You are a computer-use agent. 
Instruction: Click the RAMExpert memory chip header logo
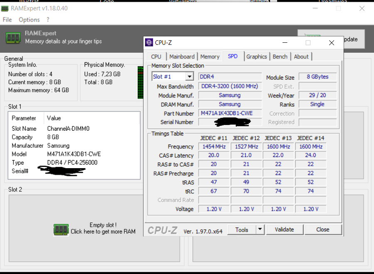click(x=13, y=38)
